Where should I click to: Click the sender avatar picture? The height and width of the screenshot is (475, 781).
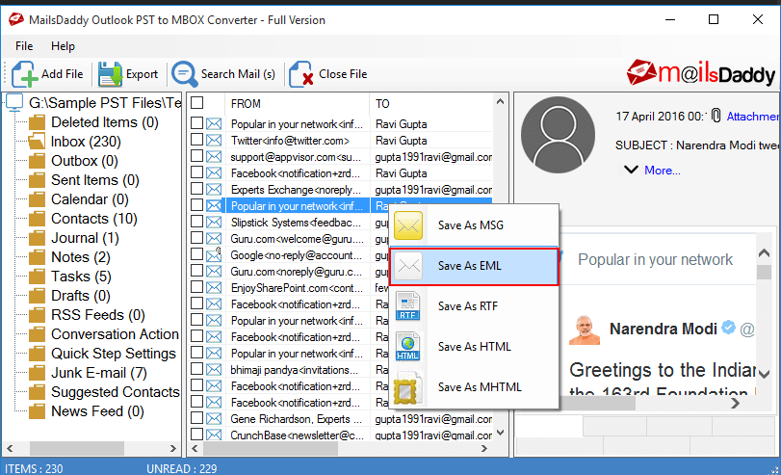pyautogui.click(x=558, y=135)
